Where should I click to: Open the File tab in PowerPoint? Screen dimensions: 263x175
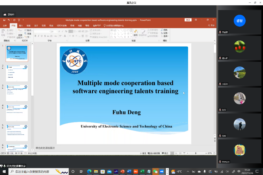tap(5, 25)
